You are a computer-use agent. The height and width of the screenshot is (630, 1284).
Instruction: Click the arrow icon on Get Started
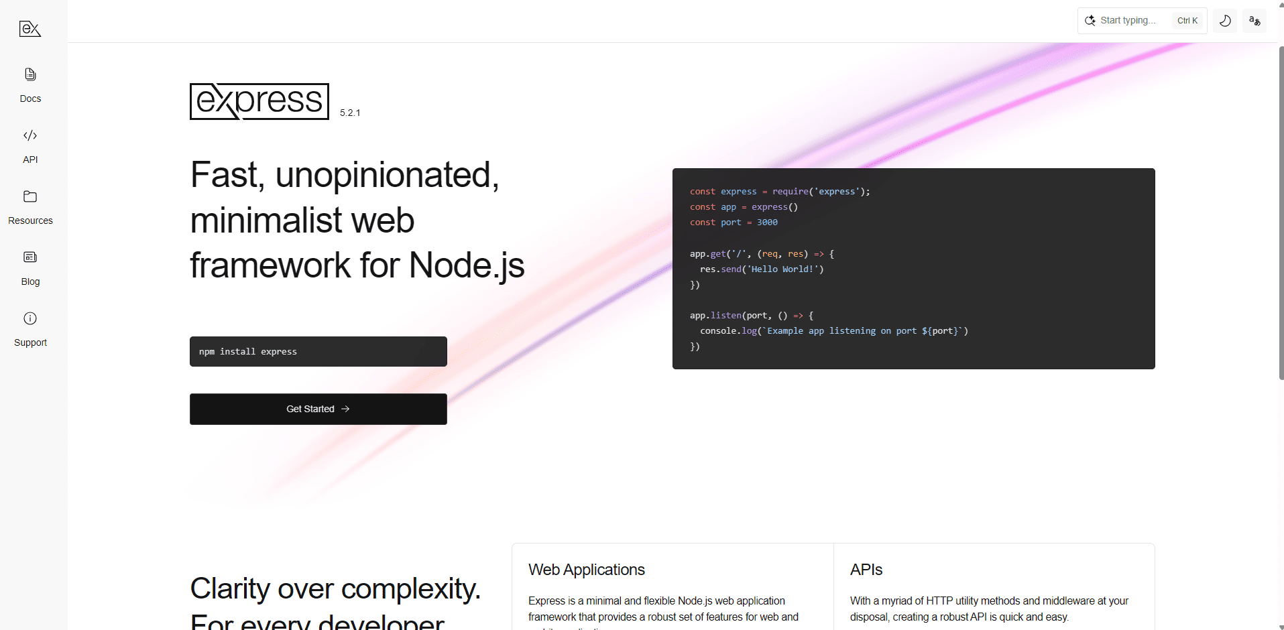[x=345, y=409]
